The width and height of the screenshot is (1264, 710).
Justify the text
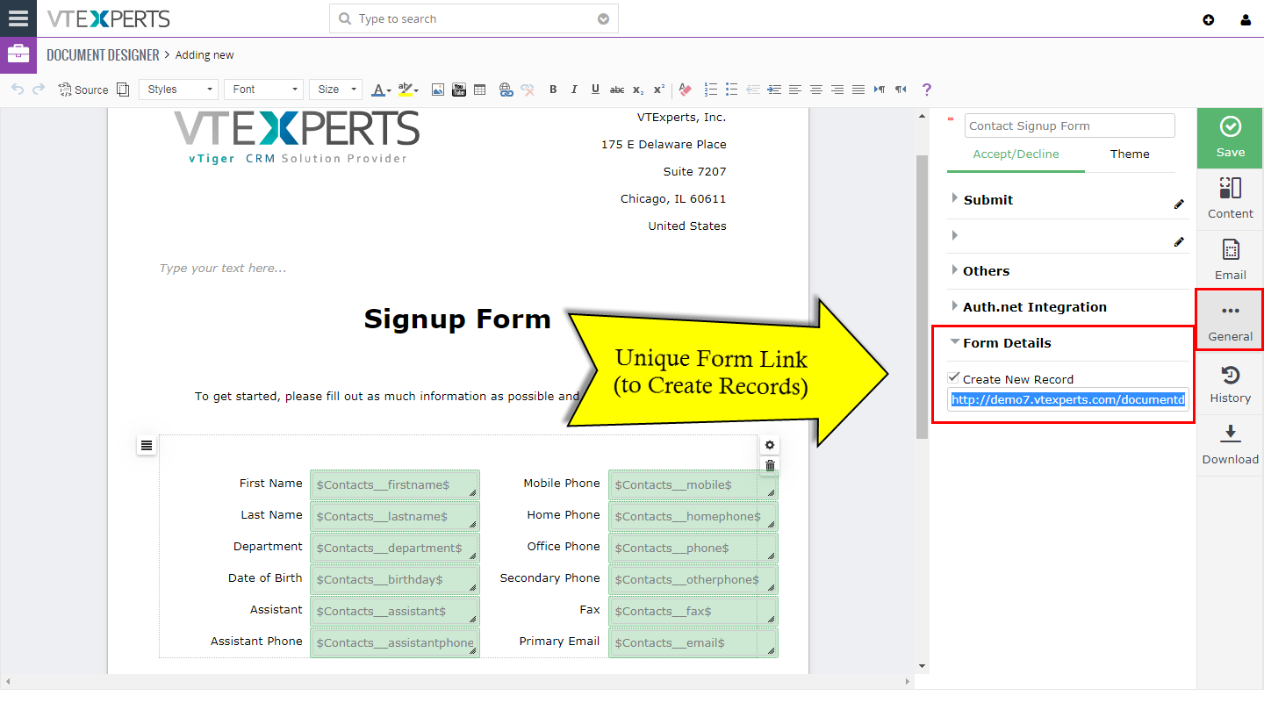tap(858, 90)
